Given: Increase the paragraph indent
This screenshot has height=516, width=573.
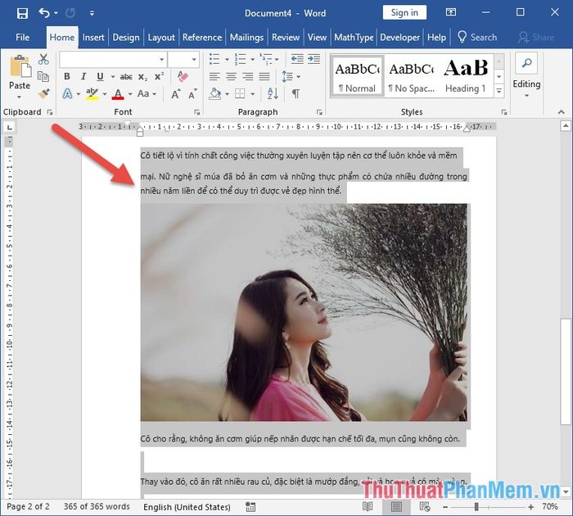Looking at the screenshot, I should [314, 59].
